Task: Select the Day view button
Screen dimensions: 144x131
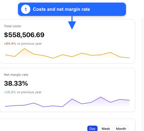Action: tap(92, 129)
